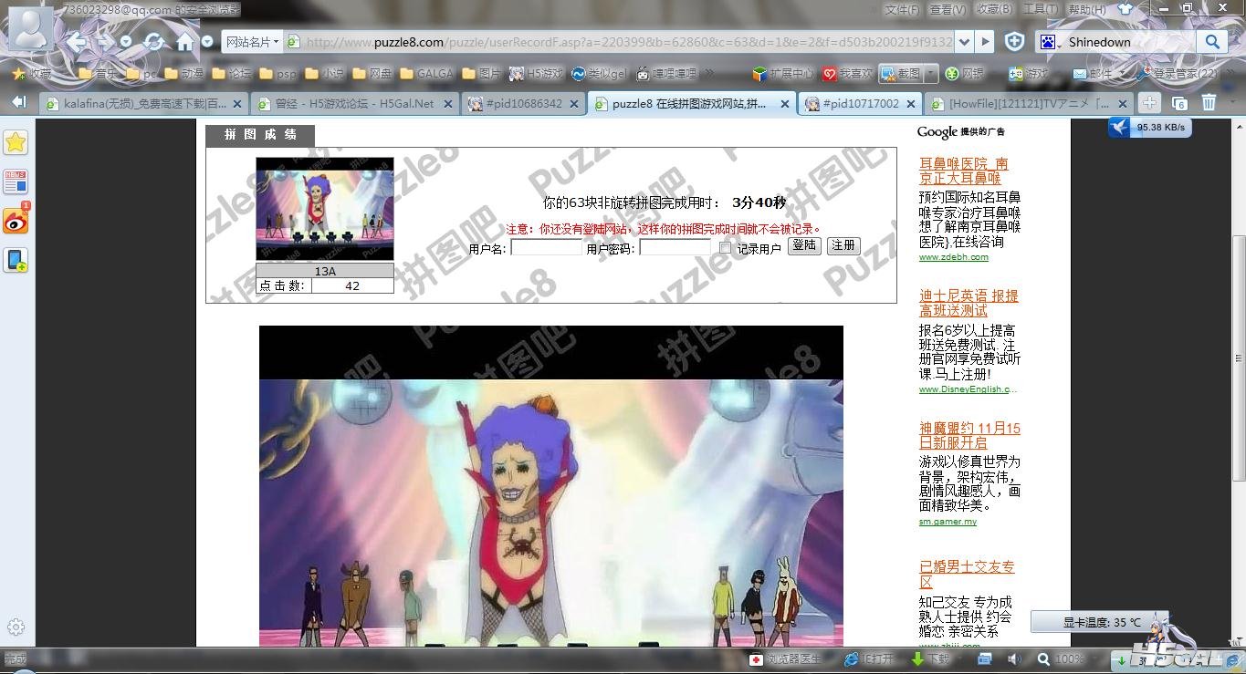Click the 我喜欢 heart toolbar icon

[847, 73]
